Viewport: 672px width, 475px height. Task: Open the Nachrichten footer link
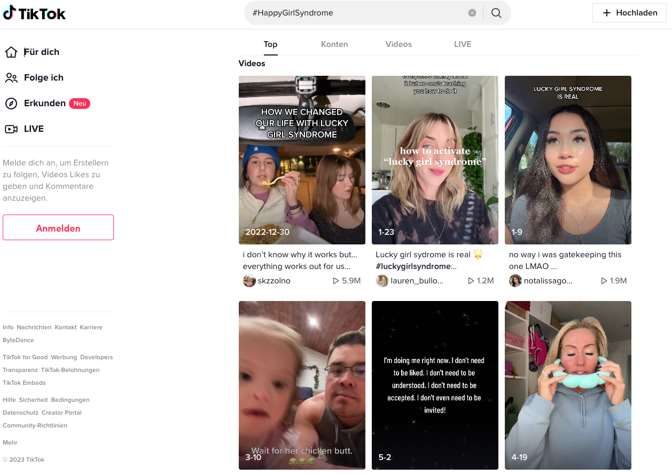[34, 327]
